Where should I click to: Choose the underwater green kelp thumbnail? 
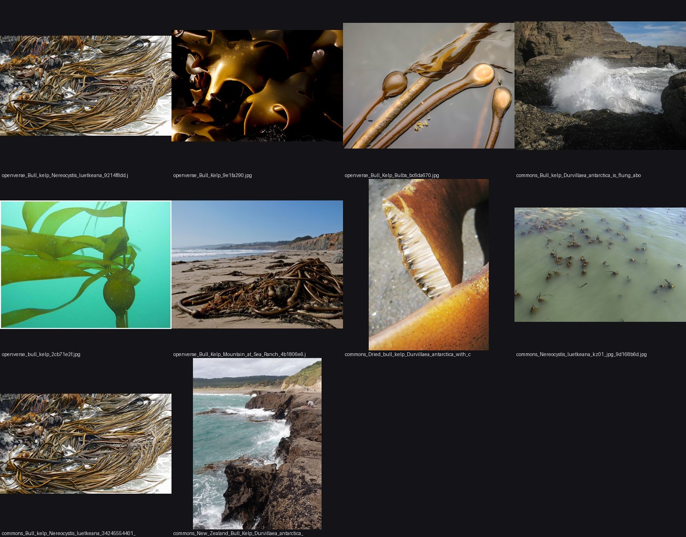point(86,265)
